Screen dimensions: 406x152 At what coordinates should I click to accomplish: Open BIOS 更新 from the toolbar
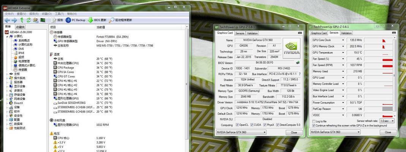(x=97, y=20)
